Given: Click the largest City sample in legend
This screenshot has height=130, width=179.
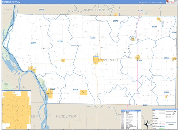Looking at the screenshot, I should (174, 112).
